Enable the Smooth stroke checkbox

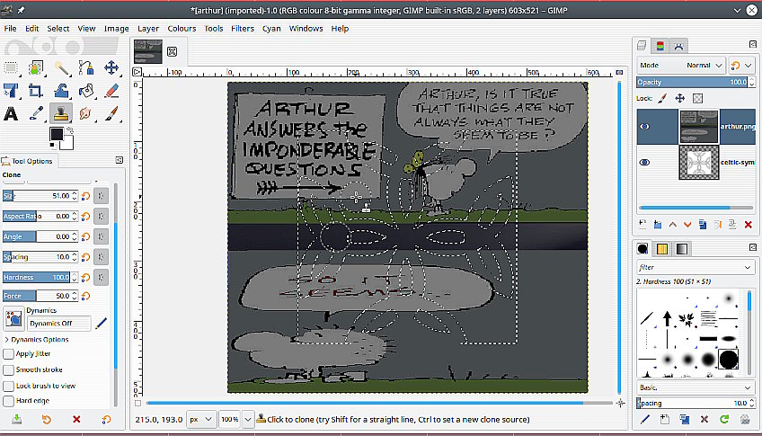(8, 369)
